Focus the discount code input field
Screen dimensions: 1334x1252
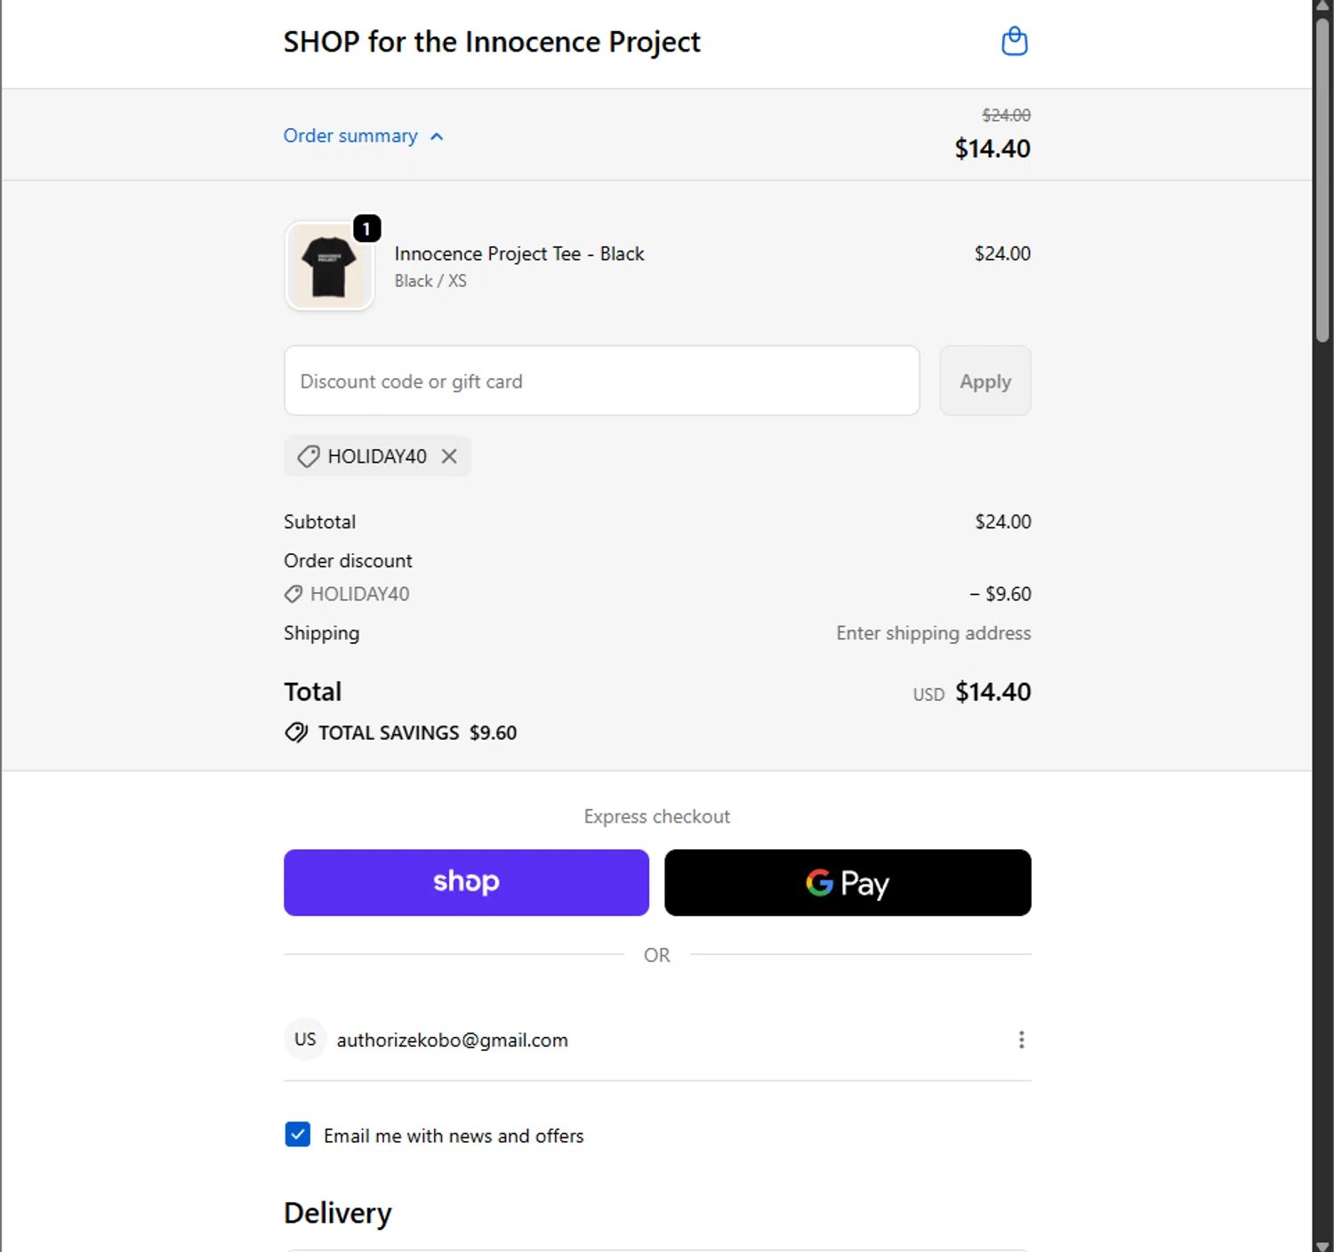point(601,381)
